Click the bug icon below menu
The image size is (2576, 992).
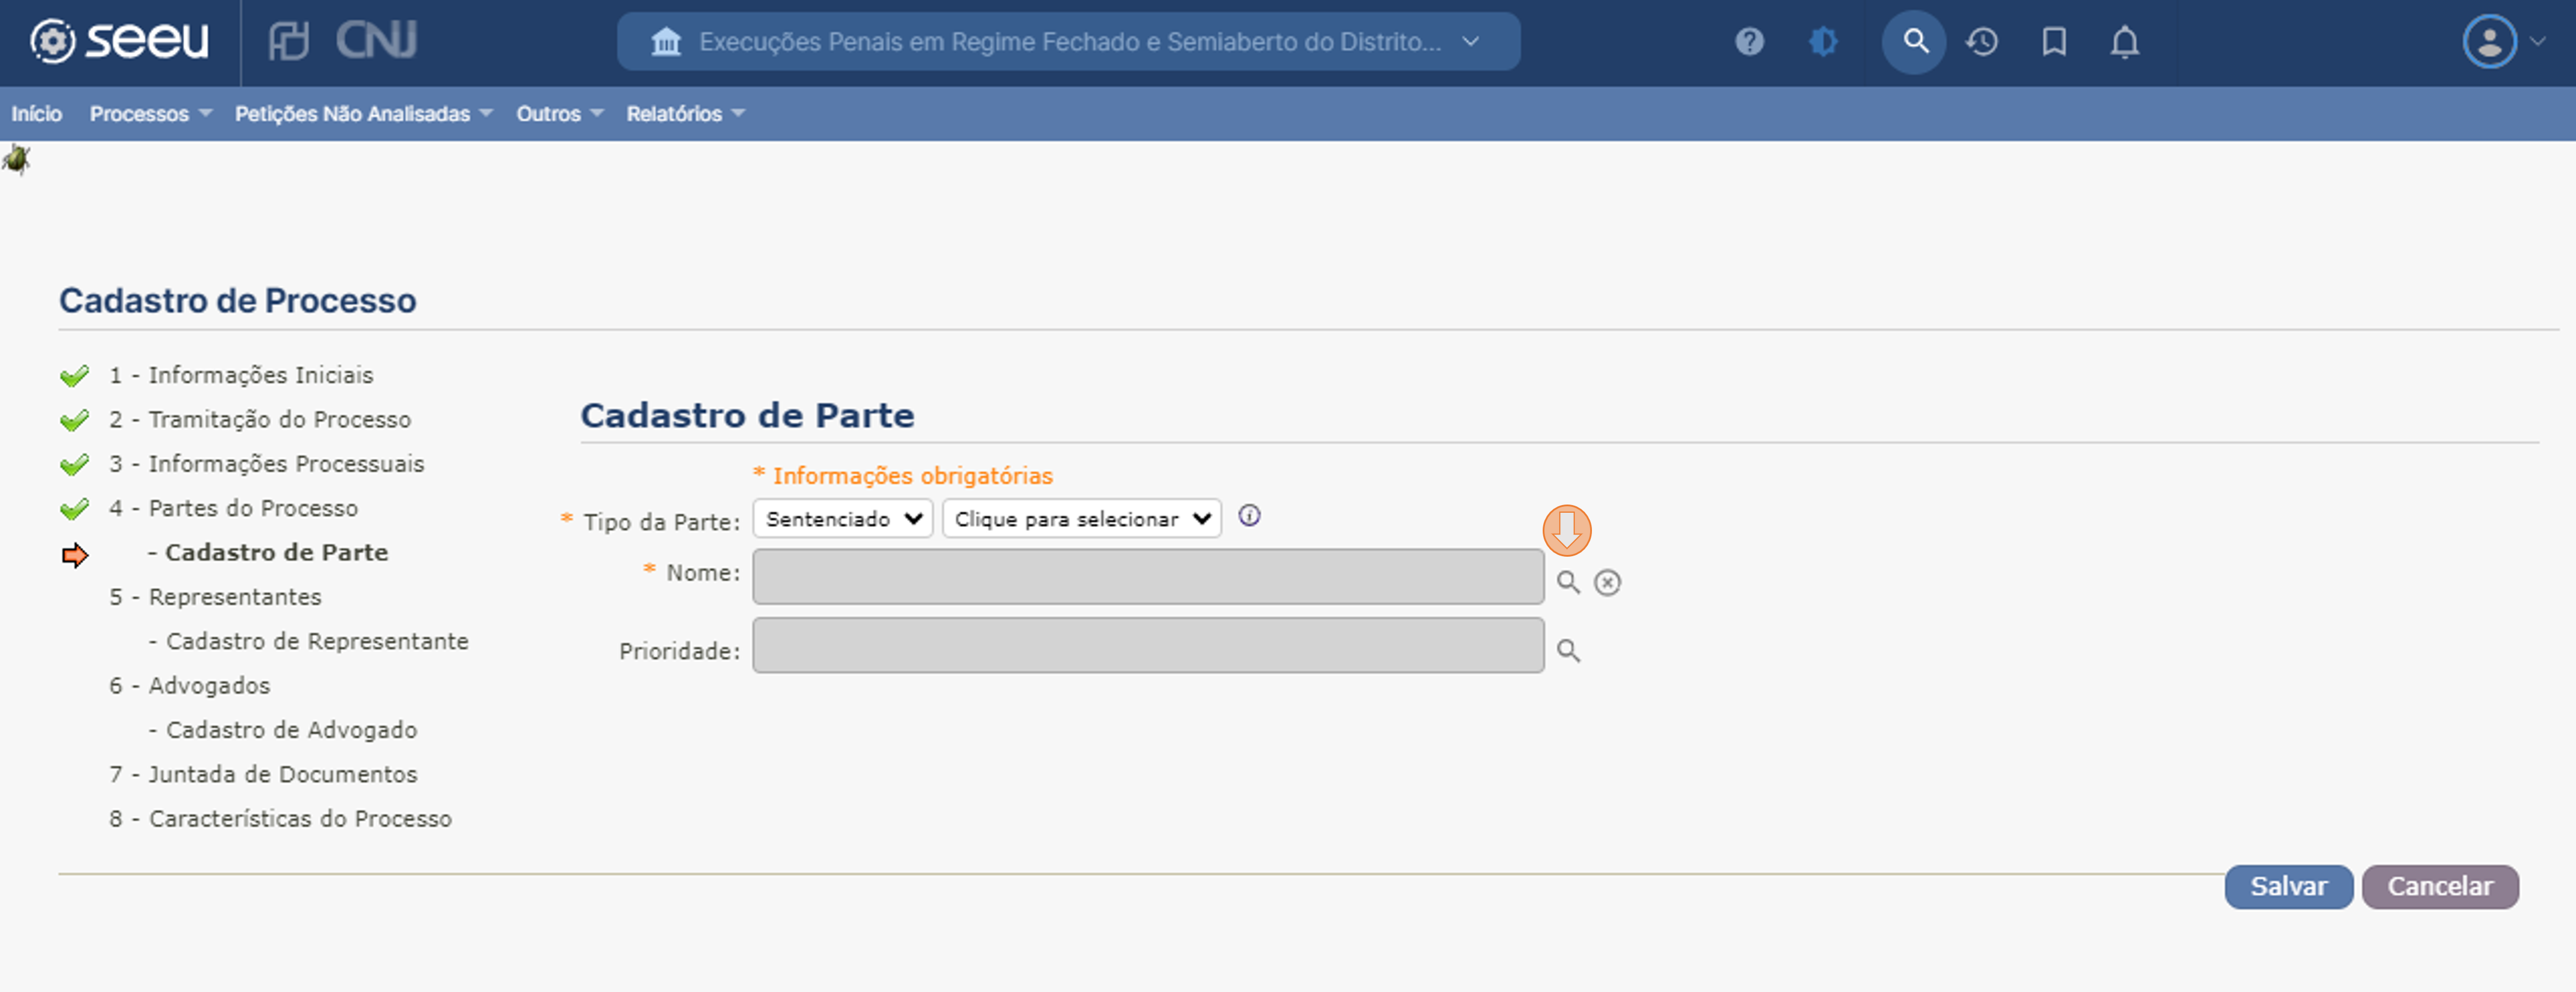(x=16, y=159)
